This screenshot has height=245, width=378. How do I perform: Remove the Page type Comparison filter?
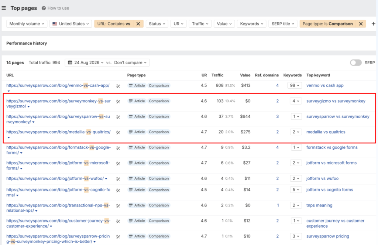pyautogui.click(x=361, y=24)
